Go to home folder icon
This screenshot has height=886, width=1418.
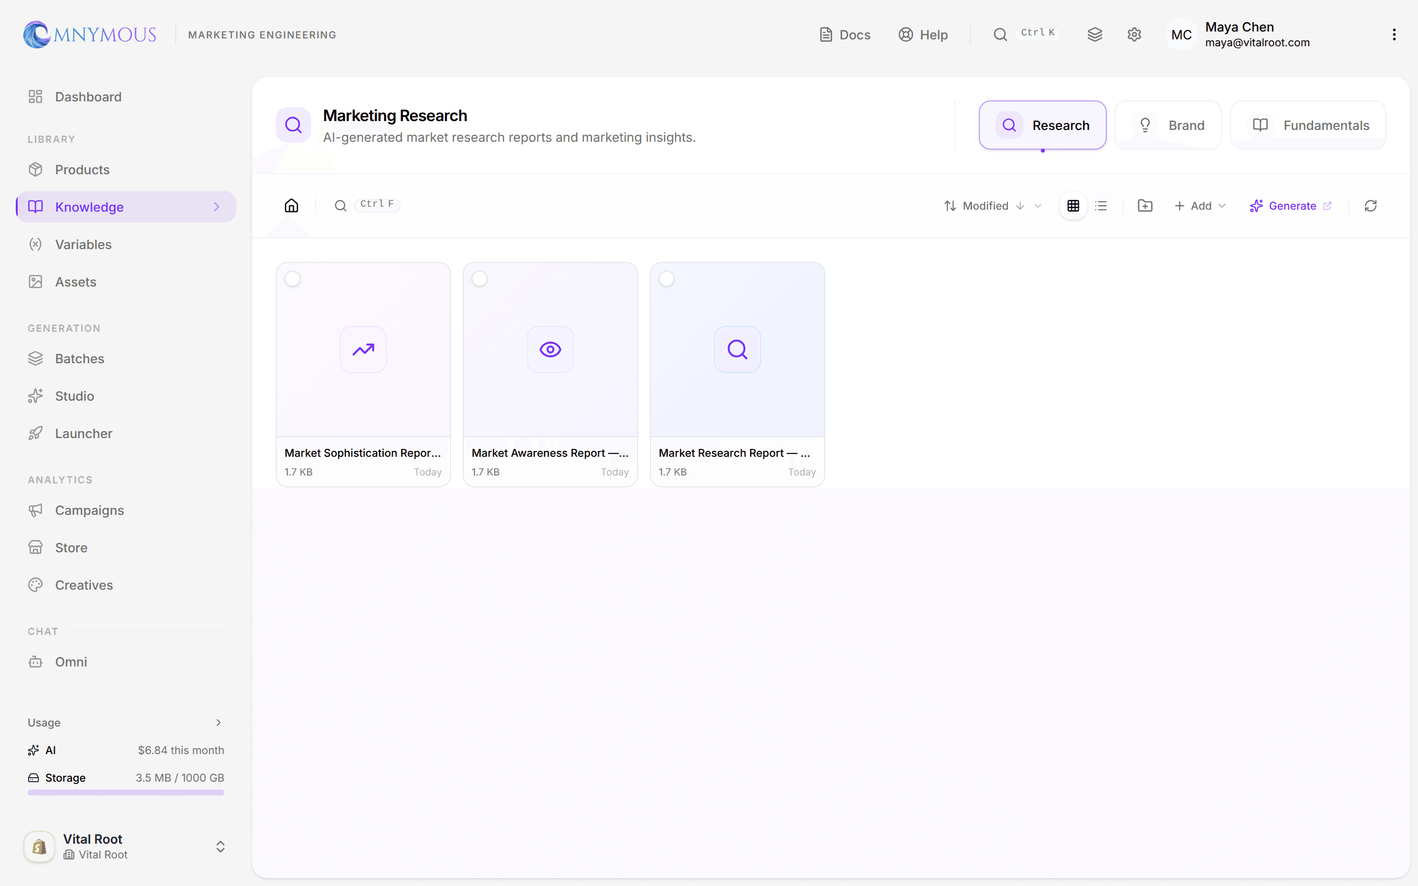pos(291,206)
